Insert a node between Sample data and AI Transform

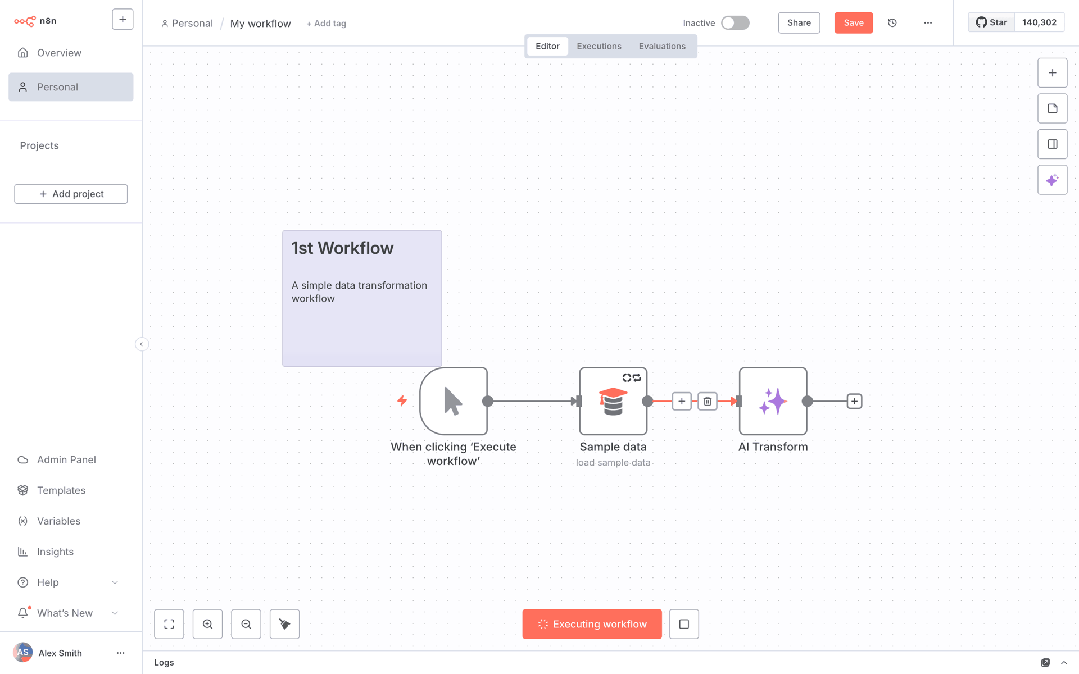point(682,401)
